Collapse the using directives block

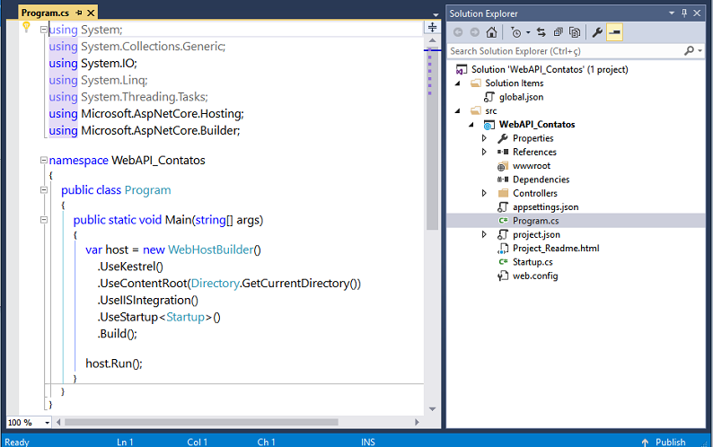(44, 30)
